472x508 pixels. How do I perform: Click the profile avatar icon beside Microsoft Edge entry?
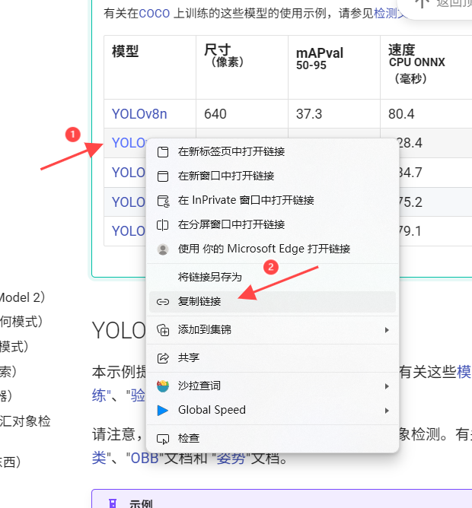click(163, 249)
